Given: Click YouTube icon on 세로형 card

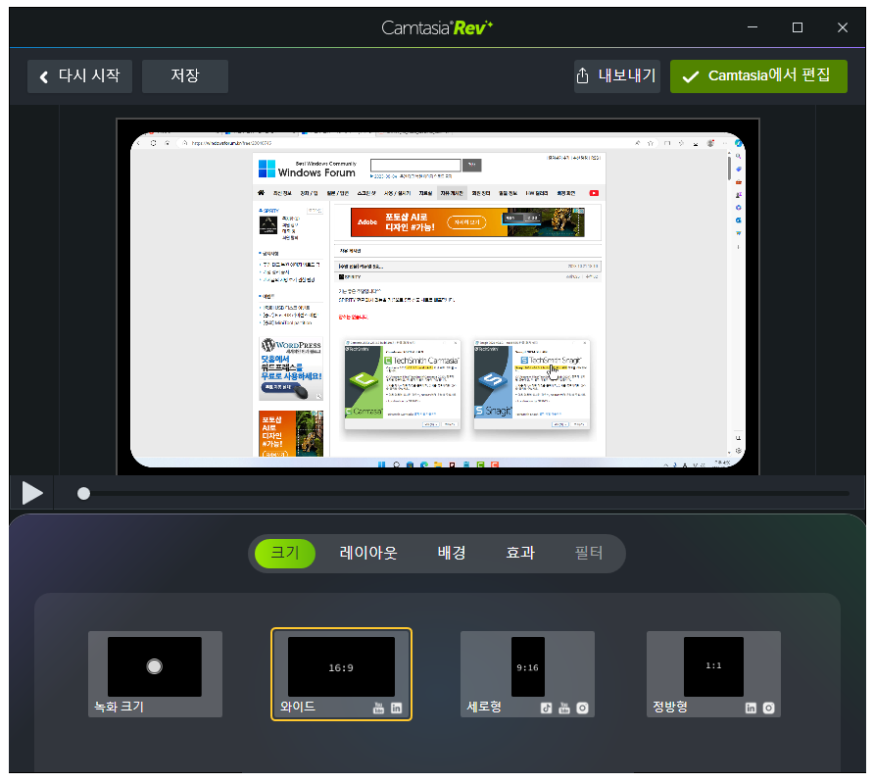Looking at the screenshot, I should click(x=564, y=708).
